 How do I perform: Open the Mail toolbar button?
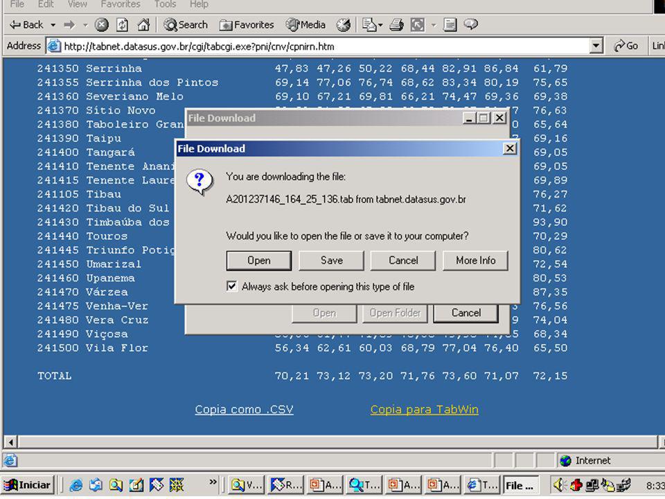click(x=369, y=25)
